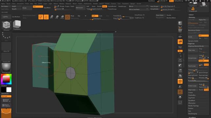Click the Move view icon on right shelf
Image resolution: width=211 pixels, height=118 pixels.
(180, 66)
